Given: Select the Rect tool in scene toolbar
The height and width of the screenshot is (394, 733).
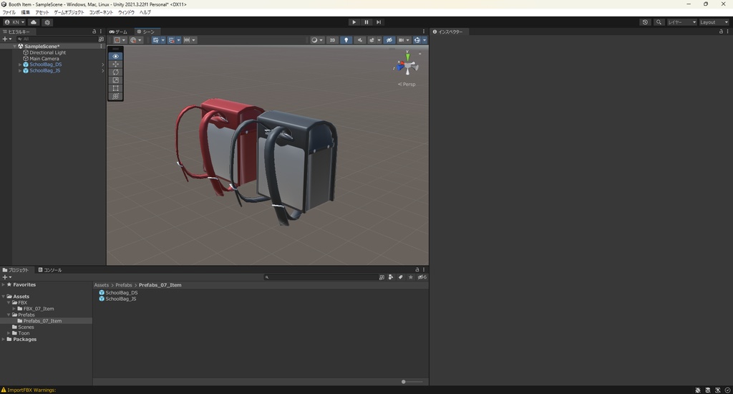Looking at the screenshot, I should point(115,88).
